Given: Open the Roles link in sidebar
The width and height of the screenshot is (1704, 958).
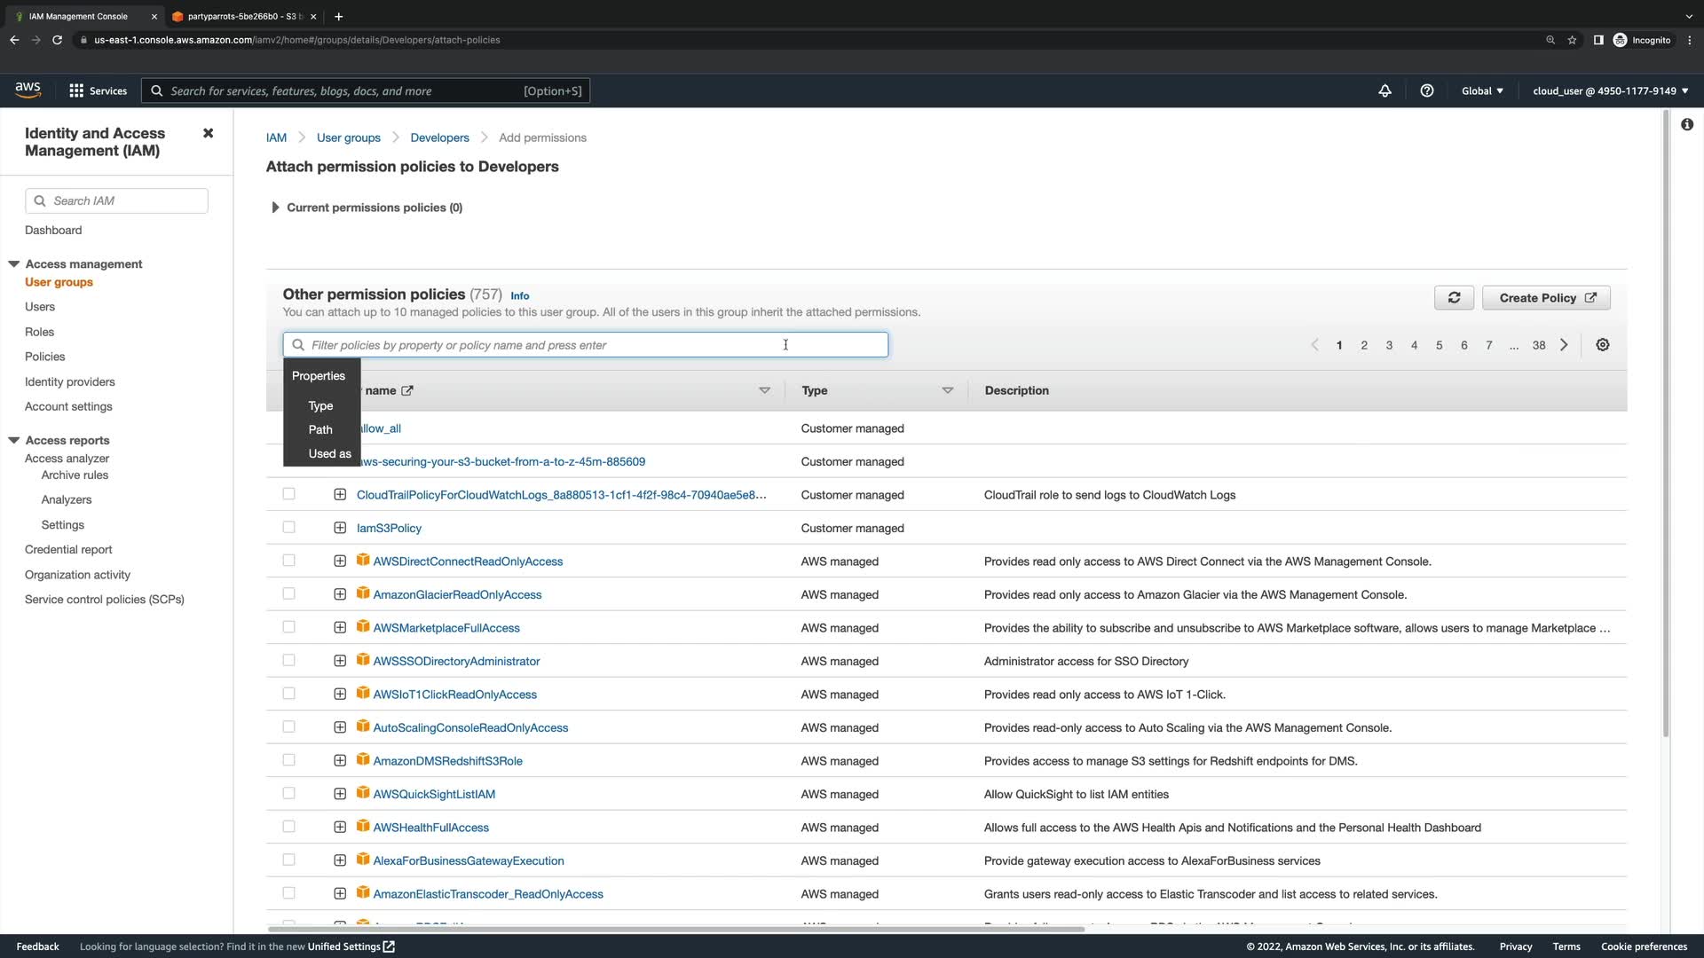Looking at the screenshot, I should pyautogui.click(x=39, y=332).
